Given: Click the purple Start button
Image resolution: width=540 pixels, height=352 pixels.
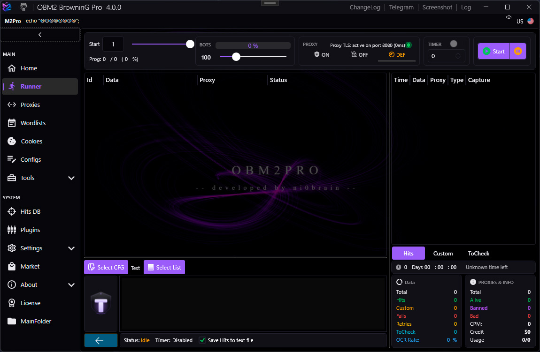Looking at the screenshot, I should 494,51.
